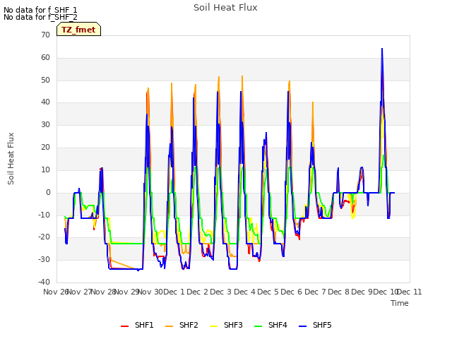Screen dimensions: 452x339
Task: Click the 'No data for f_SHF_1' message
Action: [40, 10]
